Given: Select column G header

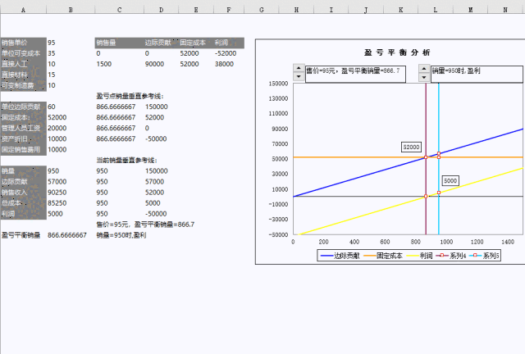Looking at the screenshot, I should (262, 10).
